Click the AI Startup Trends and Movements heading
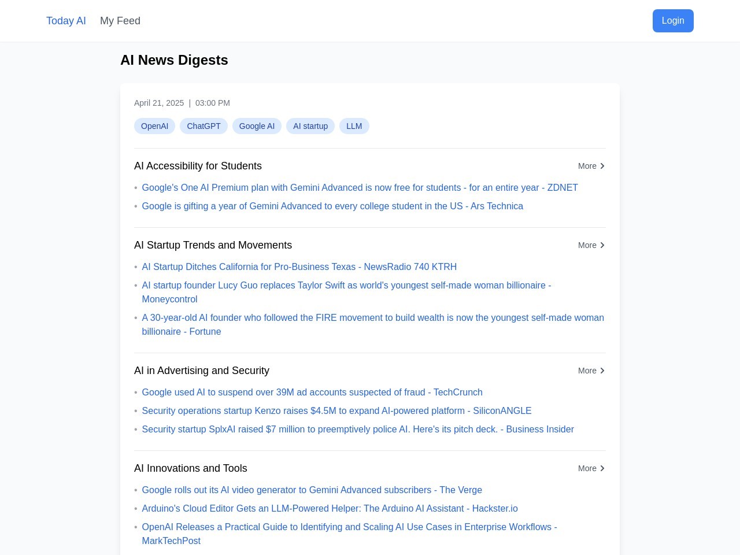The image size is (740, 555). coord(213,245)
